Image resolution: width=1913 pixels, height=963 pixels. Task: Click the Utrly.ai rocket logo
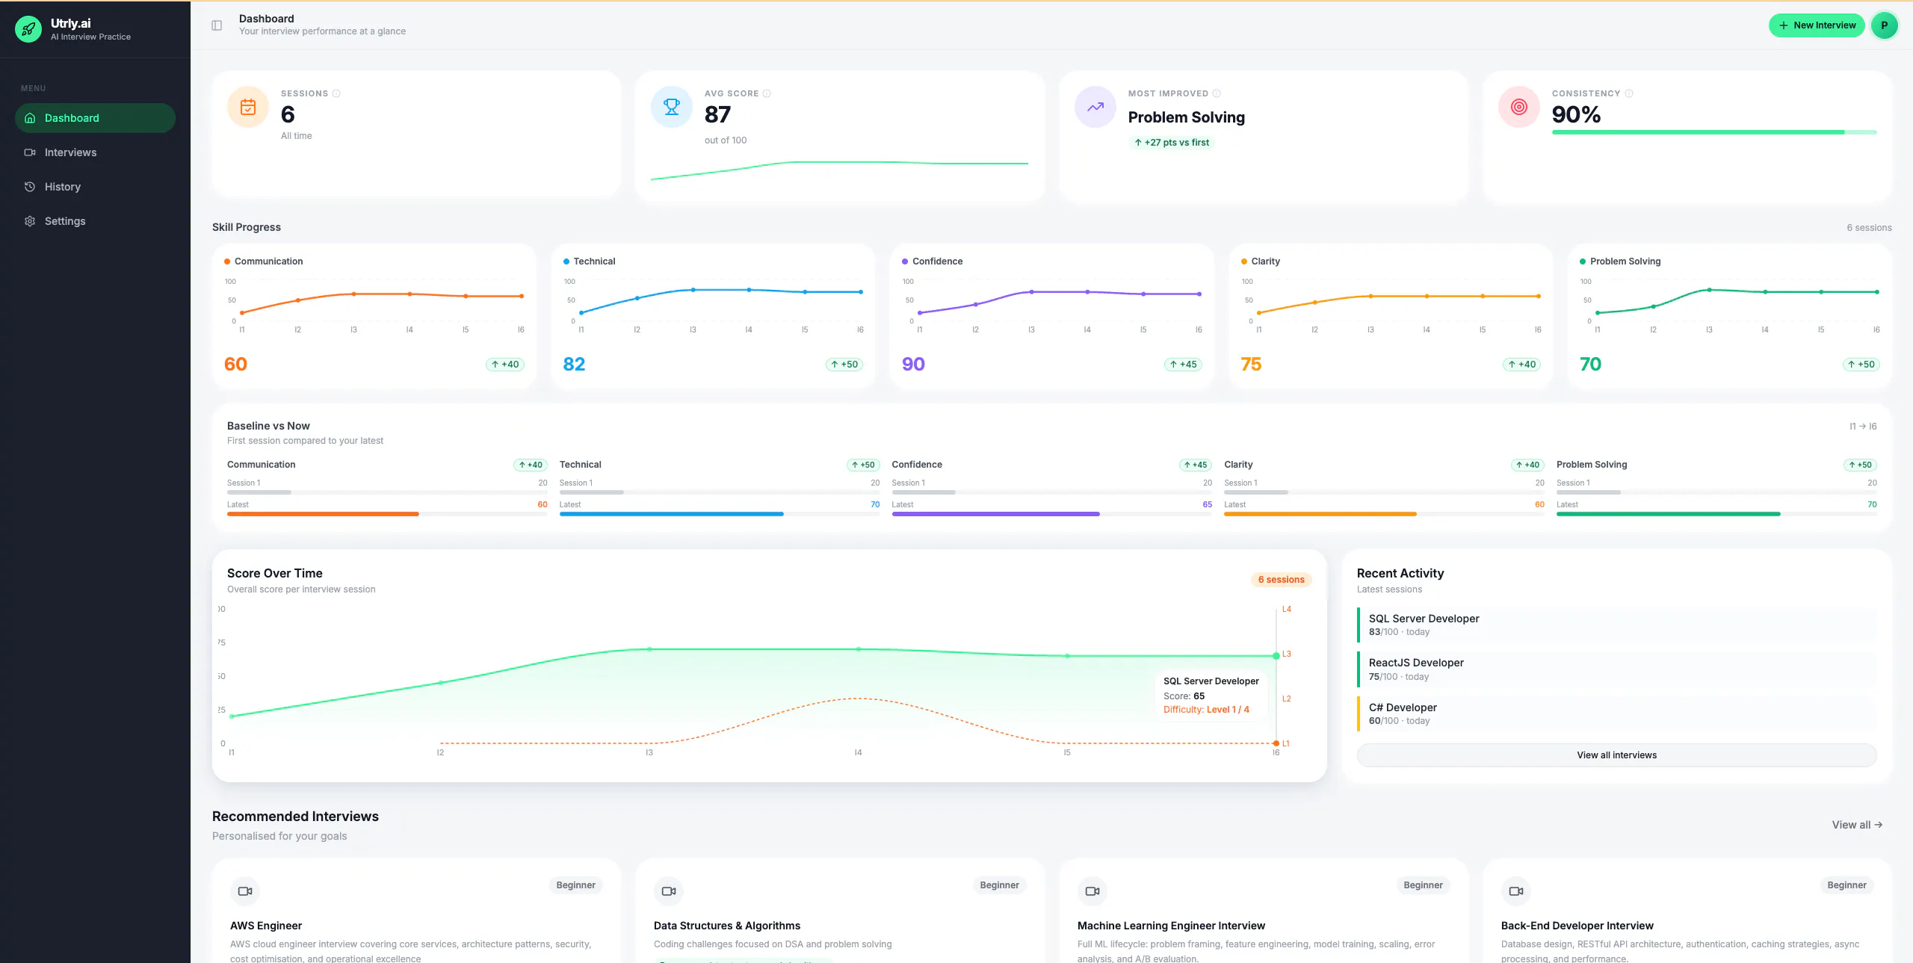point(28,29)
